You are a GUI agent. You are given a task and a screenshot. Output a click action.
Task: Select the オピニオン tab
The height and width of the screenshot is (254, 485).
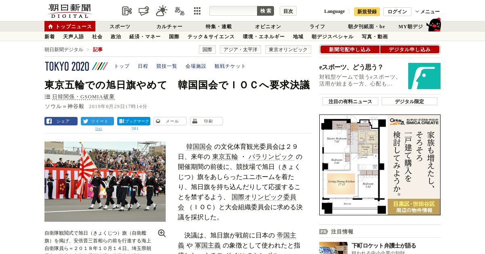click(x=268, y=27)
